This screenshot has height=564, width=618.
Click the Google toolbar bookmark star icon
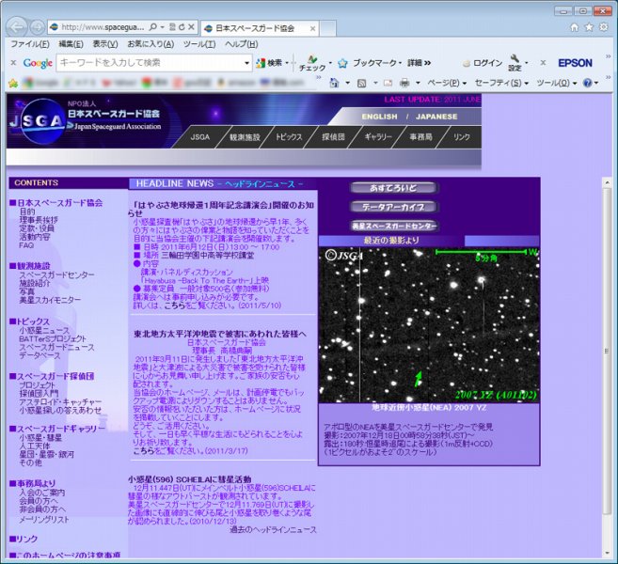[343, 63]
